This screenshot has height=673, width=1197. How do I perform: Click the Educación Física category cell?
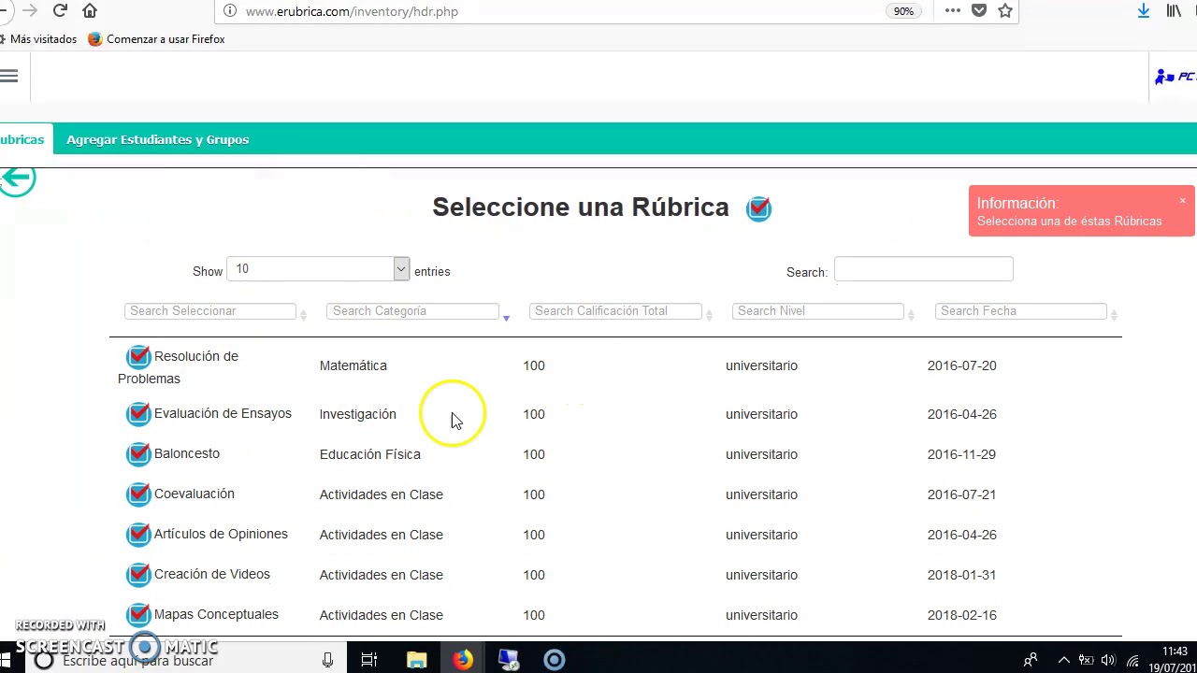369,454
